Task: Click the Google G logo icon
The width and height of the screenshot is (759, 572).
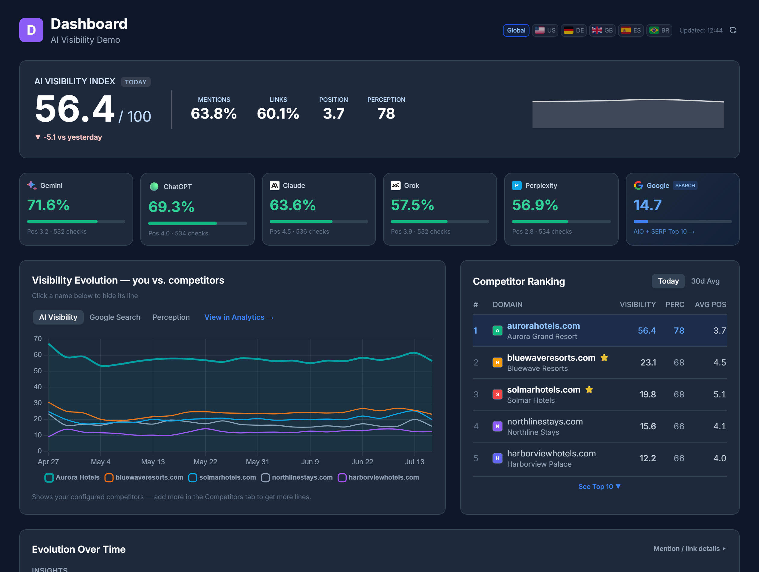Action: click(x=638, y=185)
